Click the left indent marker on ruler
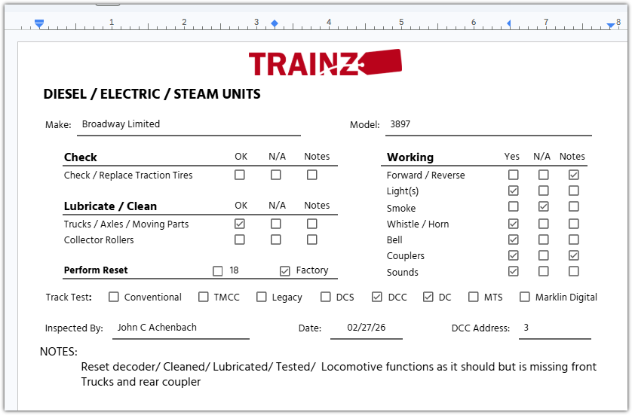 (x=39, y=24)
